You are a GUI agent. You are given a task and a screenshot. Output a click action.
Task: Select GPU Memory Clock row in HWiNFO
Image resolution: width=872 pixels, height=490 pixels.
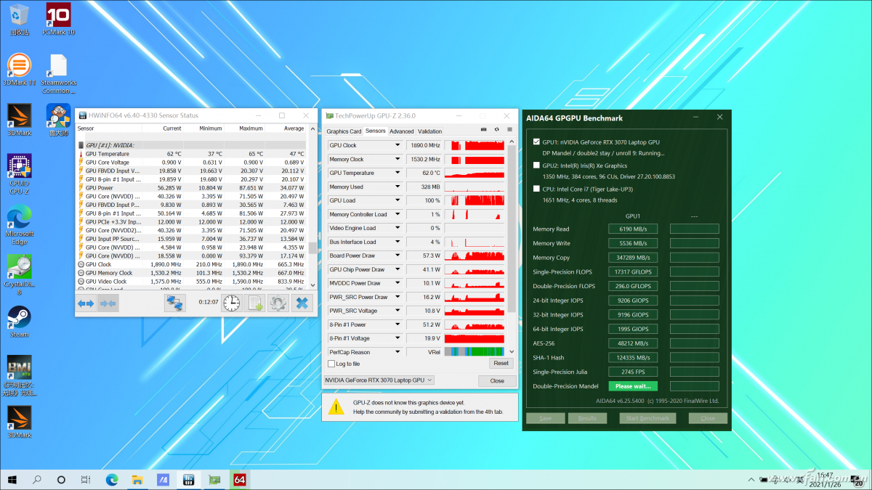pos(192,273)
